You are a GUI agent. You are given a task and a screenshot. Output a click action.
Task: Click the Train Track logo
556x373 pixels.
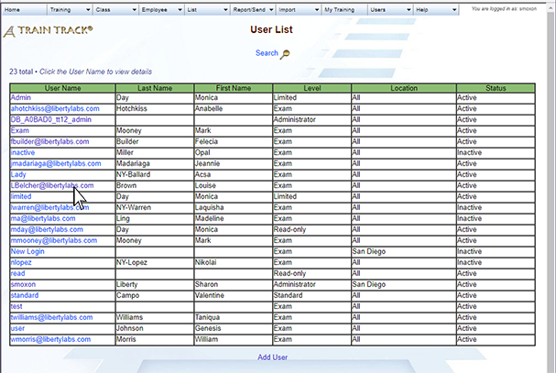point(49,31)
